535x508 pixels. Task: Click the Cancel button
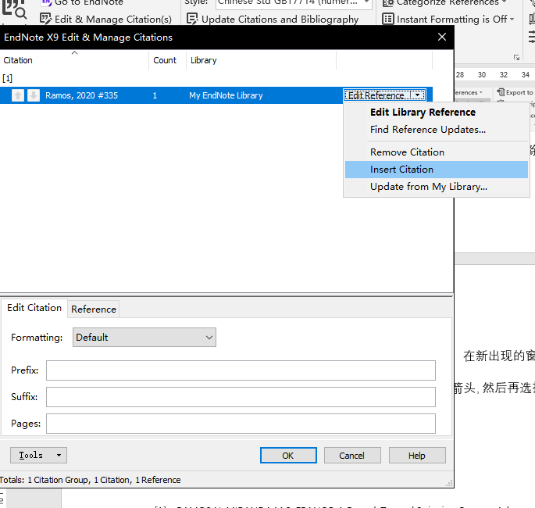(352, 456)
